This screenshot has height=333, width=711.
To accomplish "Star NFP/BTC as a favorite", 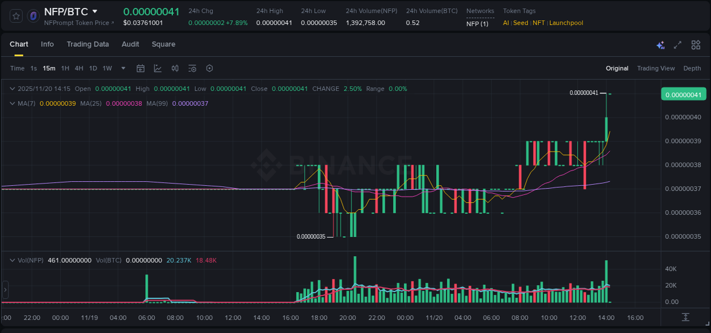I will (15, 15).
